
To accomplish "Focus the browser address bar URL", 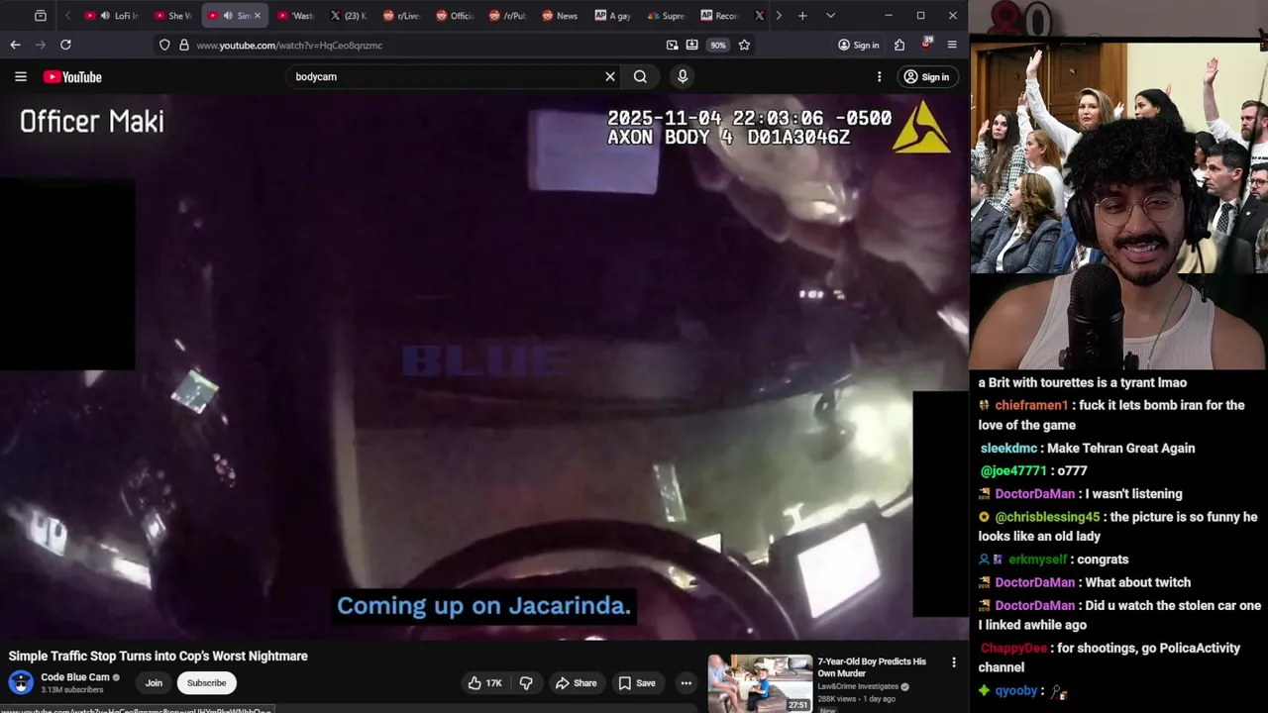I will (x=426, y=45).
